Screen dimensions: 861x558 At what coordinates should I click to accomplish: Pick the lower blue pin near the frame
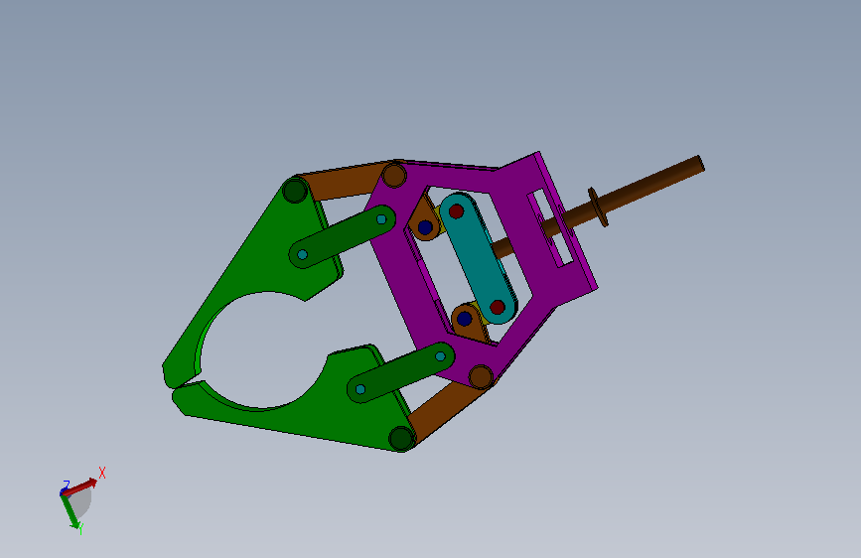[x=465, y=319]
